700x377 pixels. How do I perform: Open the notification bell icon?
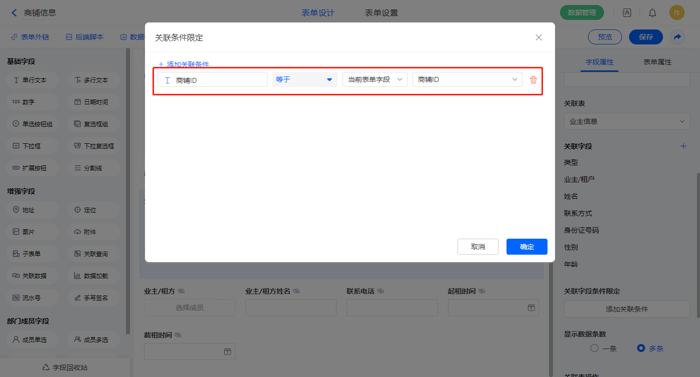pyautogui.click(x=652, y=13)
